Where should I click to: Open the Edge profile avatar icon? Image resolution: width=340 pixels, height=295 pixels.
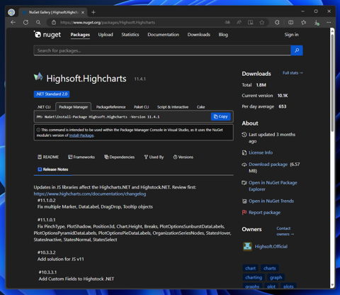tap(11, 12)
